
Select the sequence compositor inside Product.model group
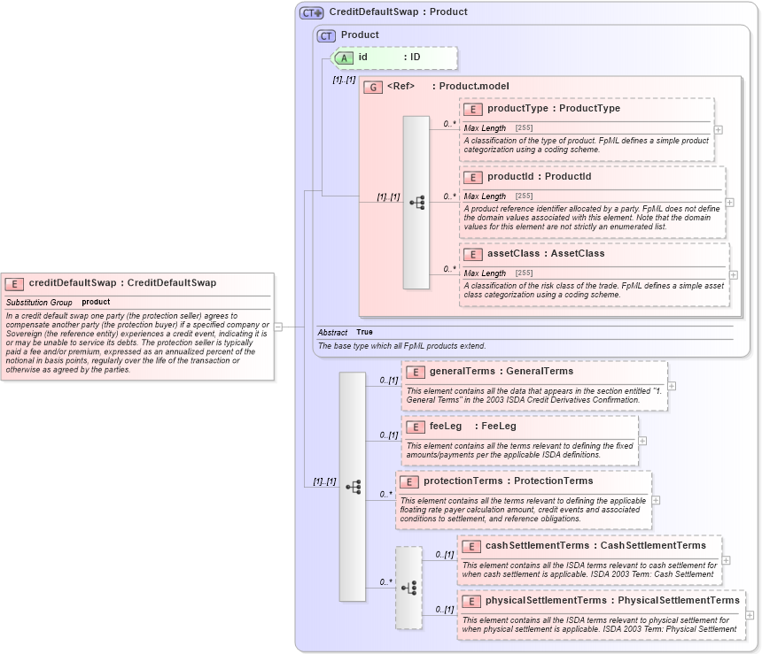tap(416, 203)
